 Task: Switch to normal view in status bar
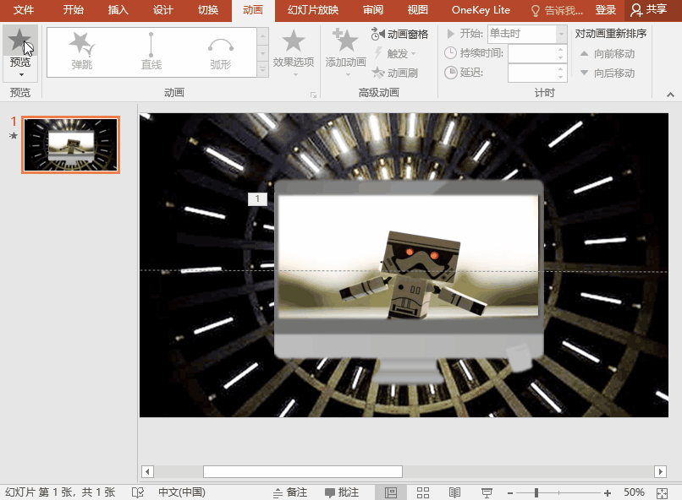tap(391, 492)
